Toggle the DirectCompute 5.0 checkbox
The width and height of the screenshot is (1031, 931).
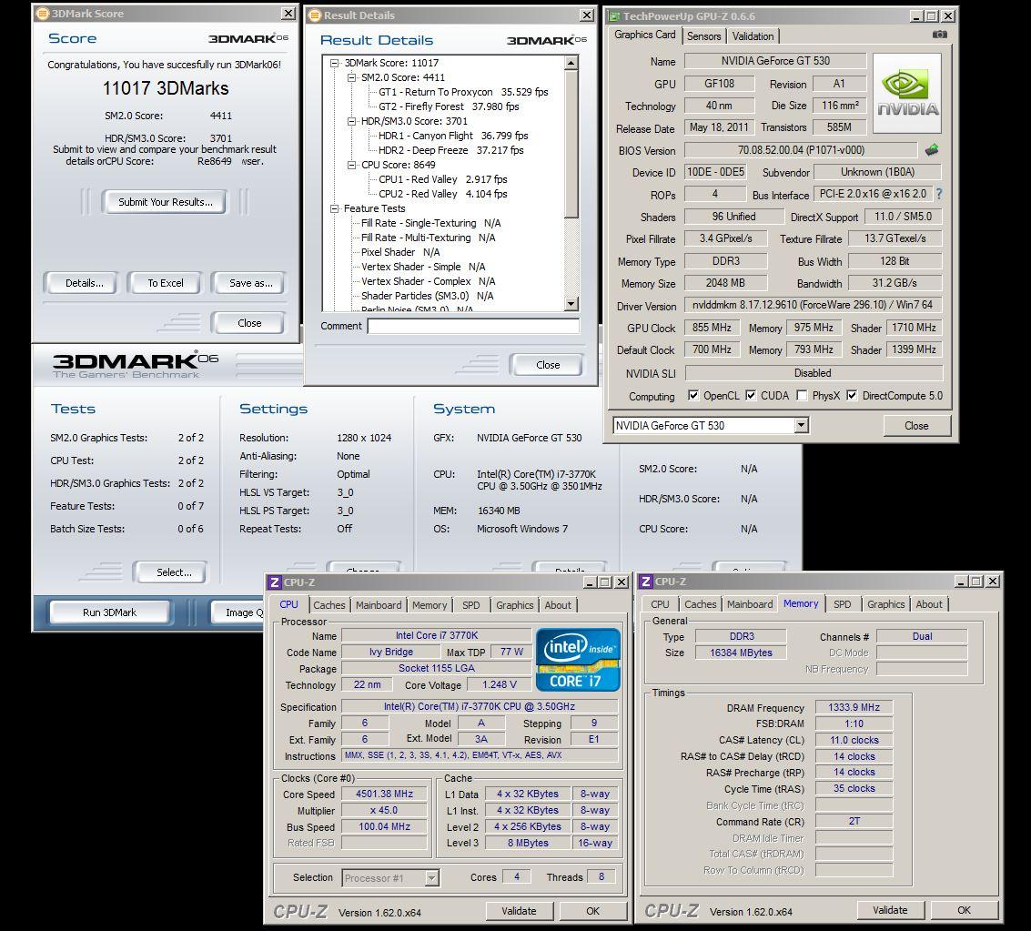[852, 395]
